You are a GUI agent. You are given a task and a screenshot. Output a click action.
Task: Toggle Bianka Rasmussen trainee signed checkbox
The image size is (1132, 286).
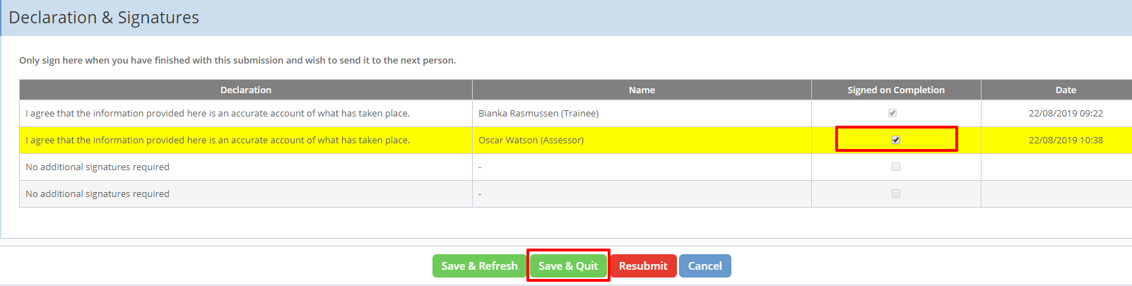(x=892, y=113)
